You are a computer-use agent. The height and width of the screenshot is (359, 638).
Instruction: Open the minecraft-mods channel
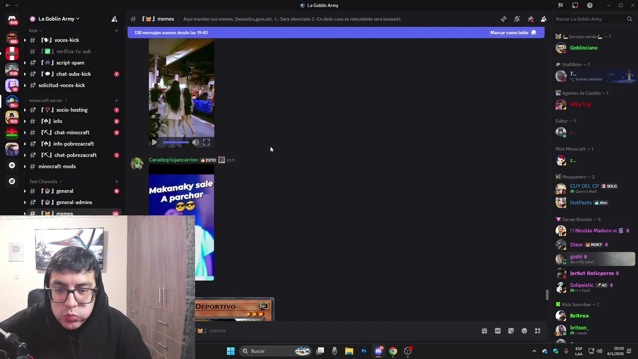pyautogui.click(x=73, y=167)
